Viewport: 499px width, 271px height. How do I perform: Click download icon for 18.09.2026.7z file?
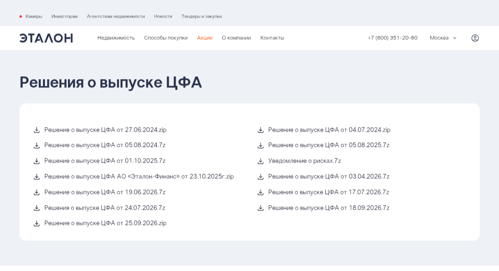261,208
